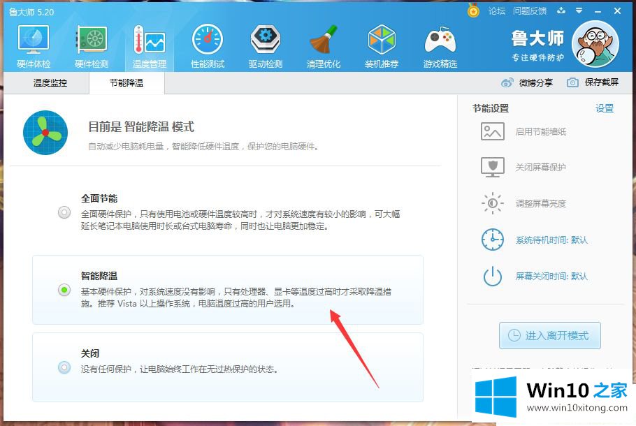Open 硬件体检 hardware checkup icon
Viewport: 636px width, 426px height.
[x=34, y=40]
